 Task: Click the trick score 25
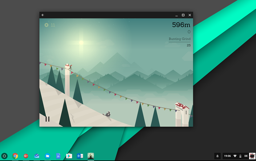click(189, 45)
